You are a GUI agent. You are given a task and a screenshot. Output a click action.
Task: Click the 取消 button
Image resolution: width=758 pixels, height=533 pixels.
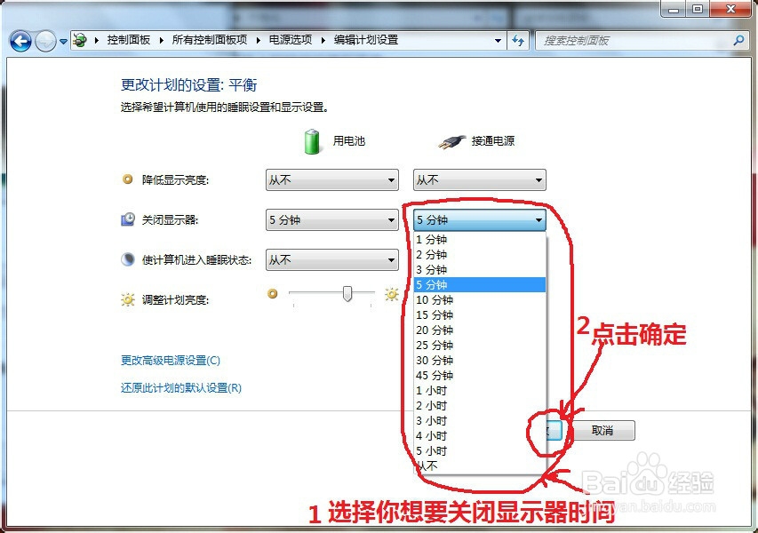tap(602, 430)
